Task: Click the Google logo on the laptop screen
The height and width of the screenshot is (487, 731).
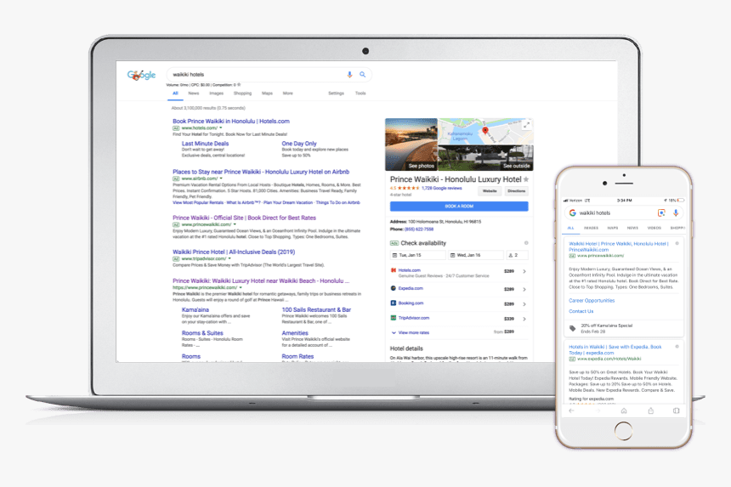Action: click(x=141, y=75)
